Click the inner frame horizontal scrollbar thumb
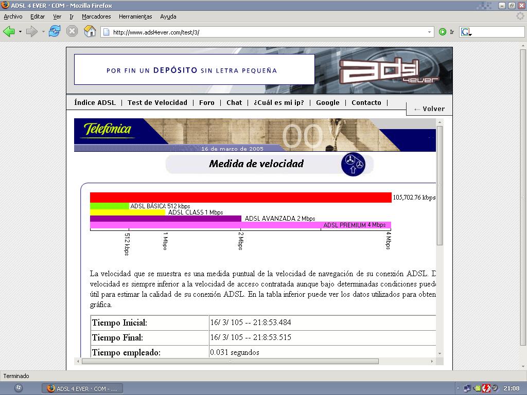527x395 pixels. (230, 362)
